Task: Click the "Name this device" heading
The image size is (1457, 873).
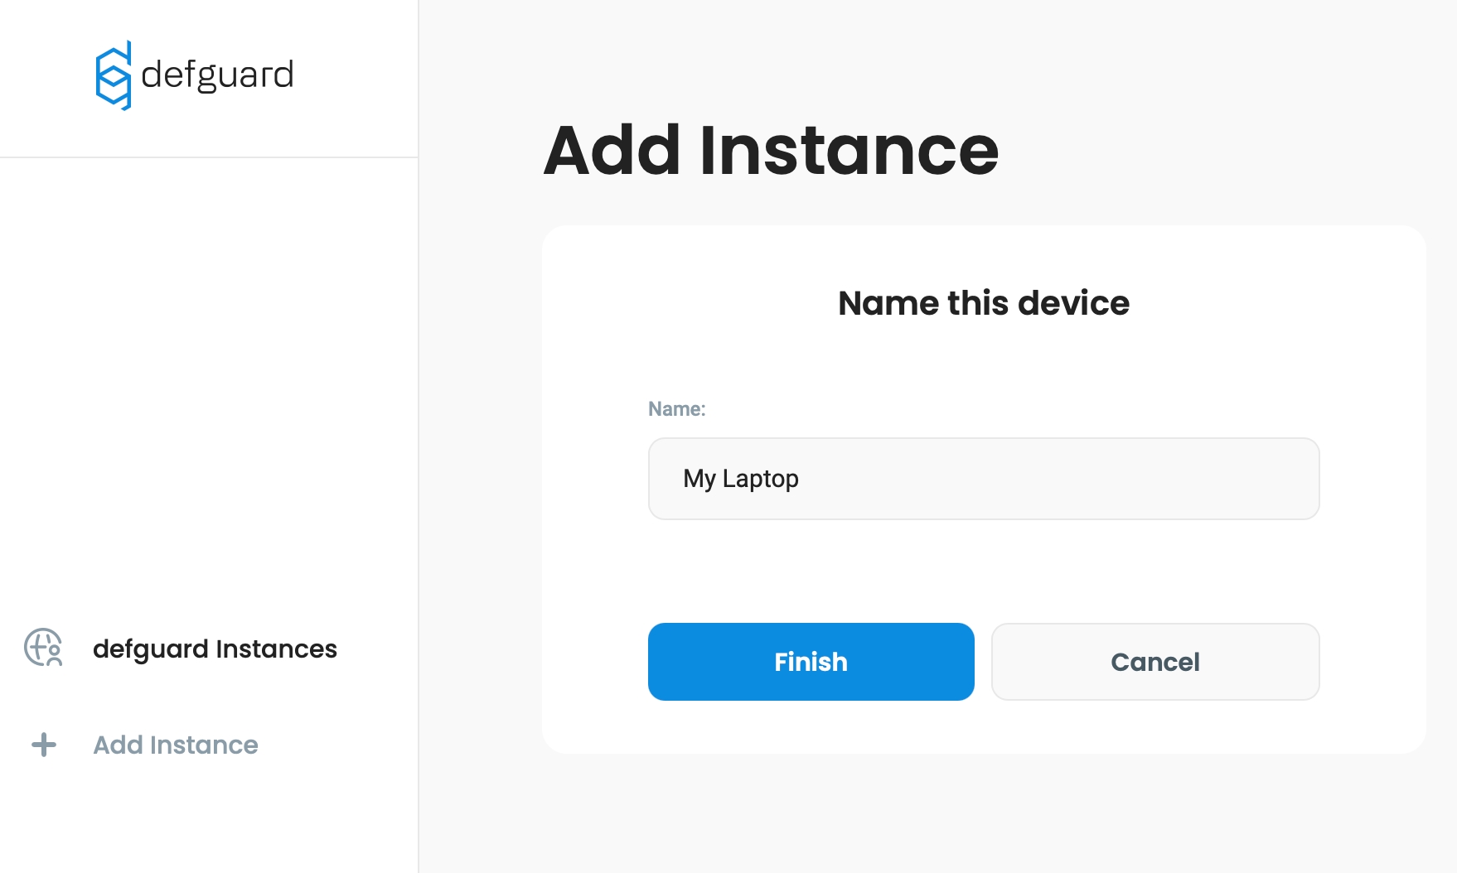Action: click(x=983, y=303)
